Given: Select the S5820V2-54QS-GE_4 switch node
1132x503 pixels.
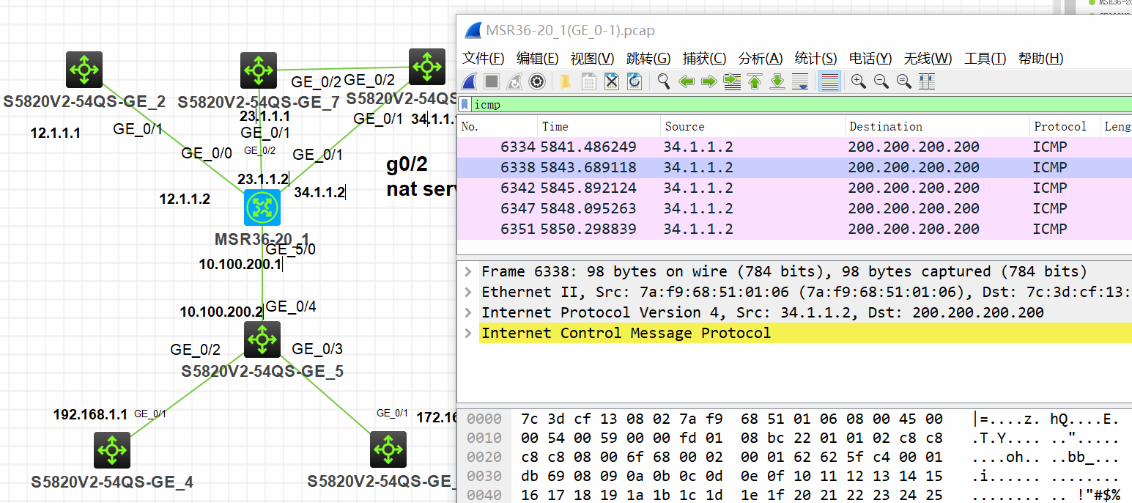Looking at the screenshot, I should (x=112, y=450).
